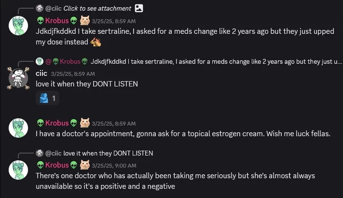Viewport: 343px width, 198px height.
Task: Click the cat badge on the first Krobus message
Action: pos(85,20)
